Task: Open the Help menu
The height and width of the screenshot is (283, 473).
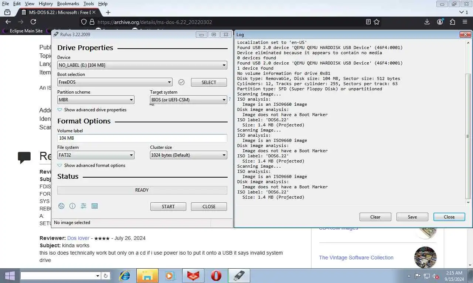Action: pos(103,4)
